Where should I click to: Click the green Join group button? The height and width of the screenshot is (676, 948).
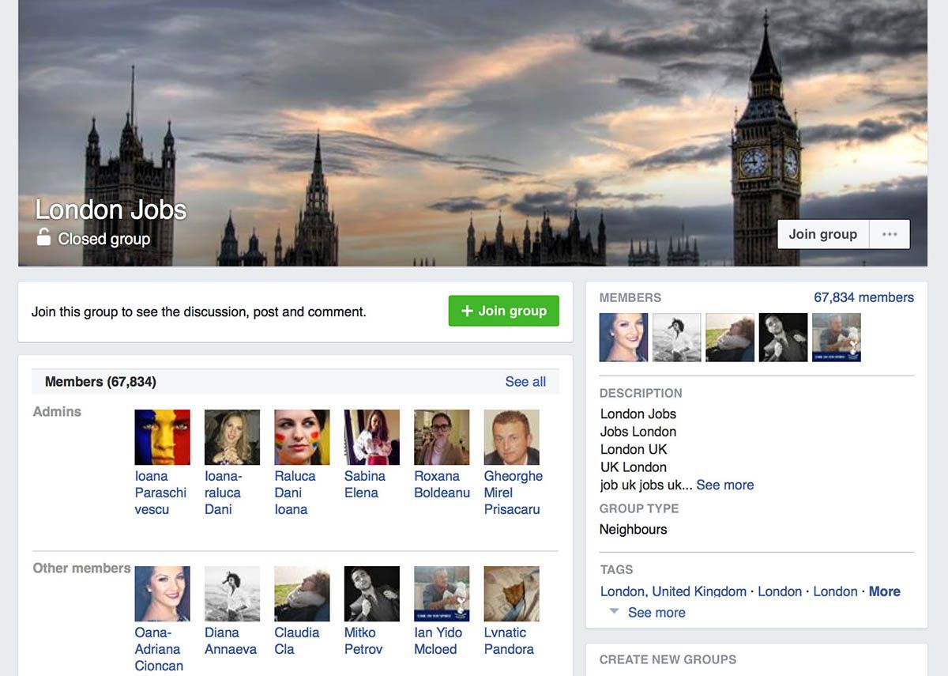tap(504, 311)
